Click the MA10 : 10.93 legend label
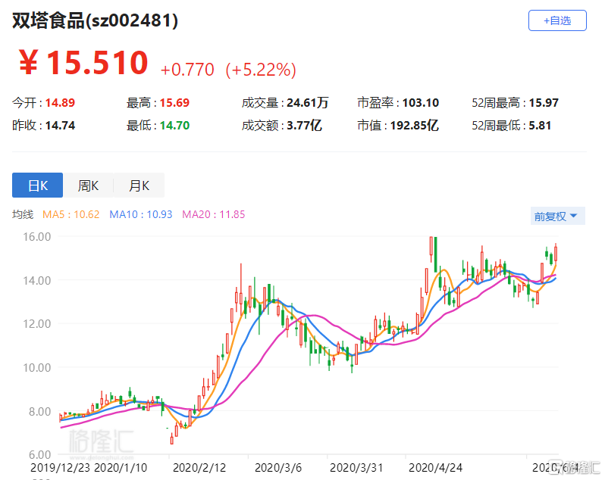 (x=141, y=214)
